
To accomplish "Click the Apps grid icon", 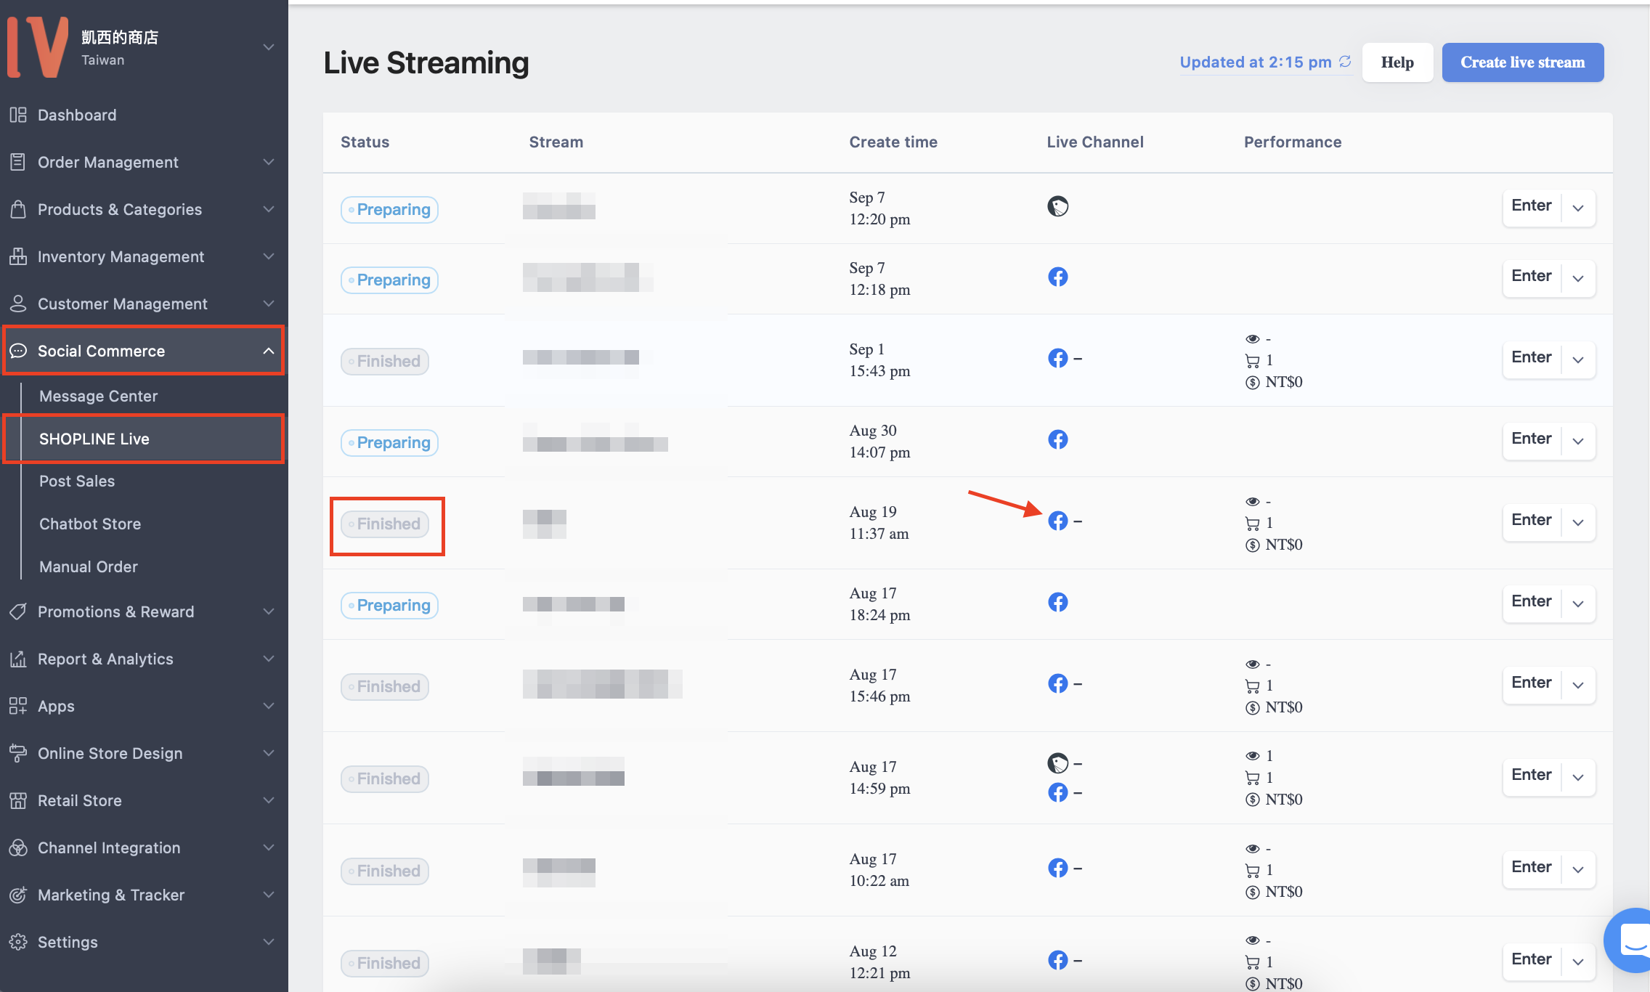I will pos(18,706).
